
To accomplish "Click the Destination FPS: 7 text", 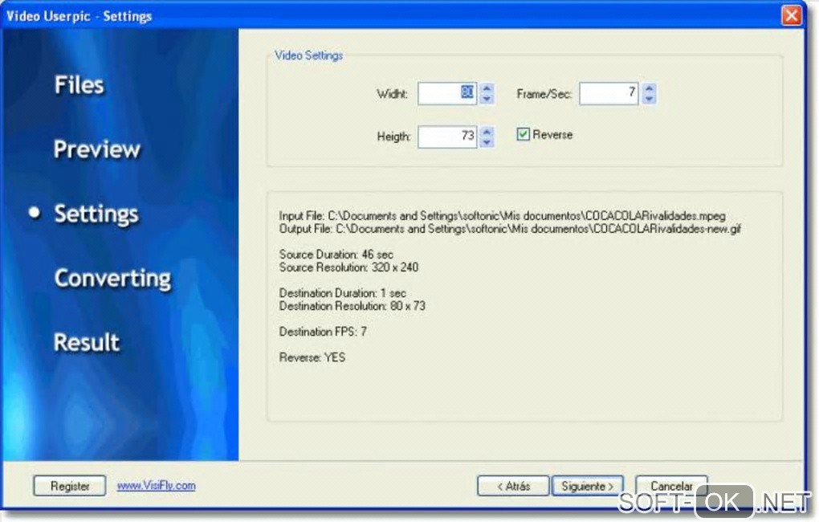I will (x=323, y=332).
